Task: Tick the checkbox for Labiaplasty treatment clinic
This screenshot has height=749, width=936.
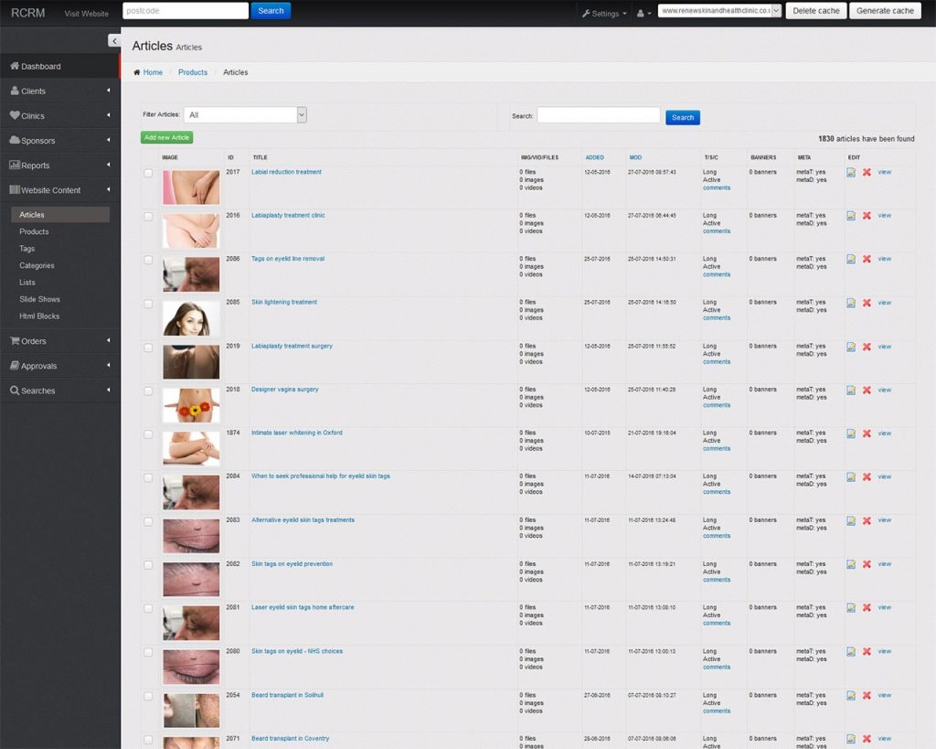Action: point(148,217)
